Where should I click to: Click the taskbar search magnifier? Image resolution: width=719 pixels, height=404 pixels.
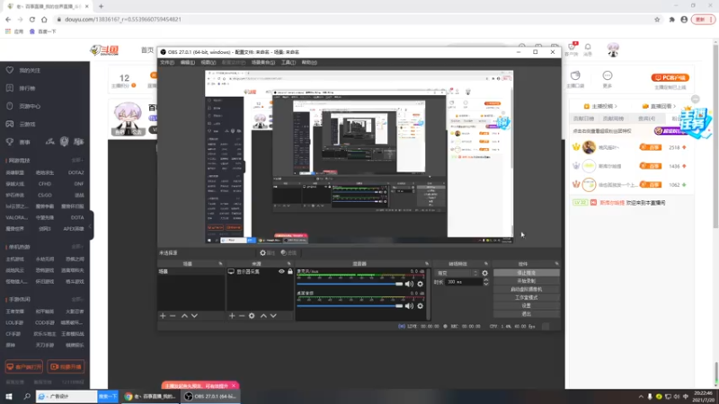27,396
